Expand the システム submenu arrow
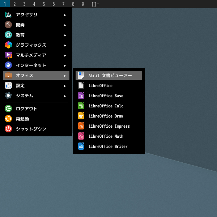217x217 pixels. tap(65, 96)
